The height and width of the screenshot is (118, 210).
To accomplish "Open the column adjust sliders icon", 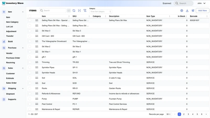I will [x=193, y=10].
